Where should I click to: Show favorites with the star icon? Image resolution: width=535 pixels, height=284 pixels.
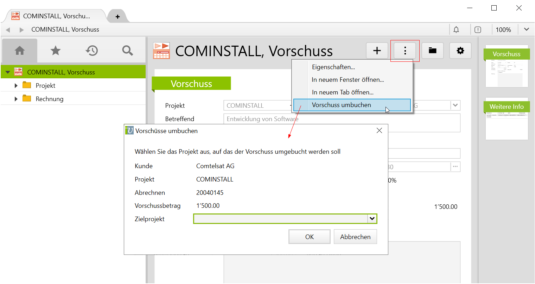click(56, 51)
